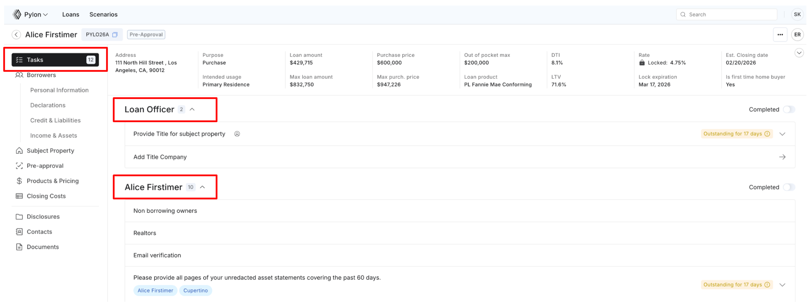The width and height of the screenshot is (808, 303).
Task: Click info icon in asset statements outstanding badge
Action: (767, 285)
